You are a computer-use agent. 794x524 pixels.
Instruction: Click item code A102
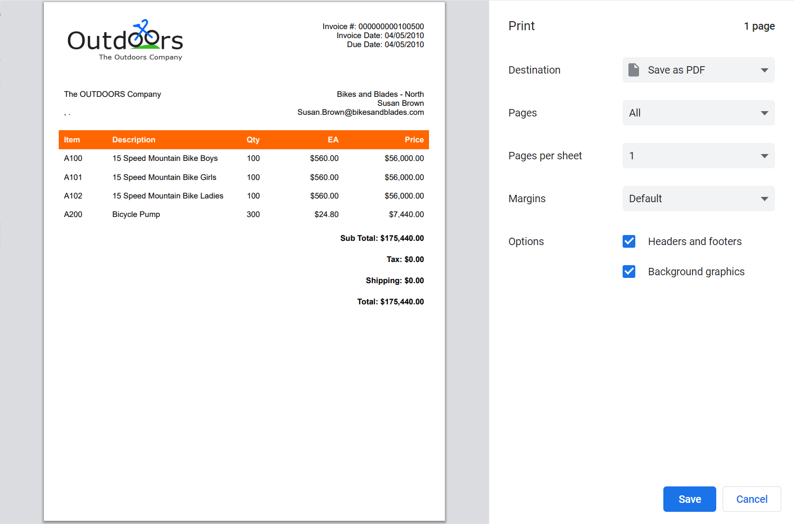pyautogui.click(x=73, y=196)
